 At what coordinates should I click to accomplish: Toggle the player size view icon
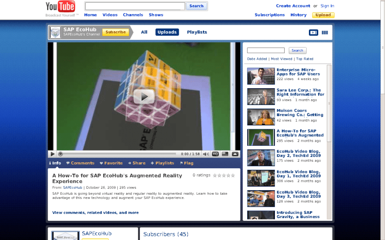(225, 154)
